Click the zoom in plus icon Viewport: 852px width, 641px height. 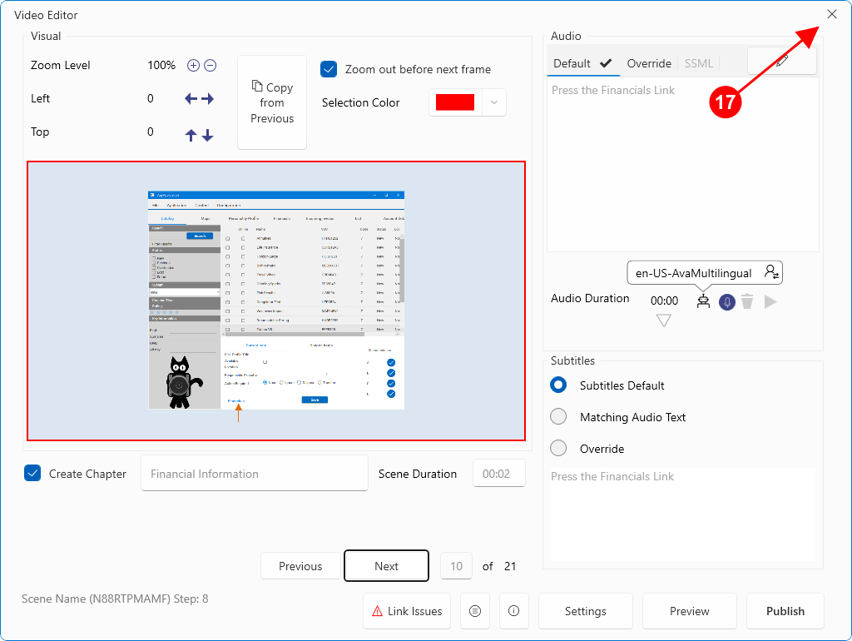[193, 66]
